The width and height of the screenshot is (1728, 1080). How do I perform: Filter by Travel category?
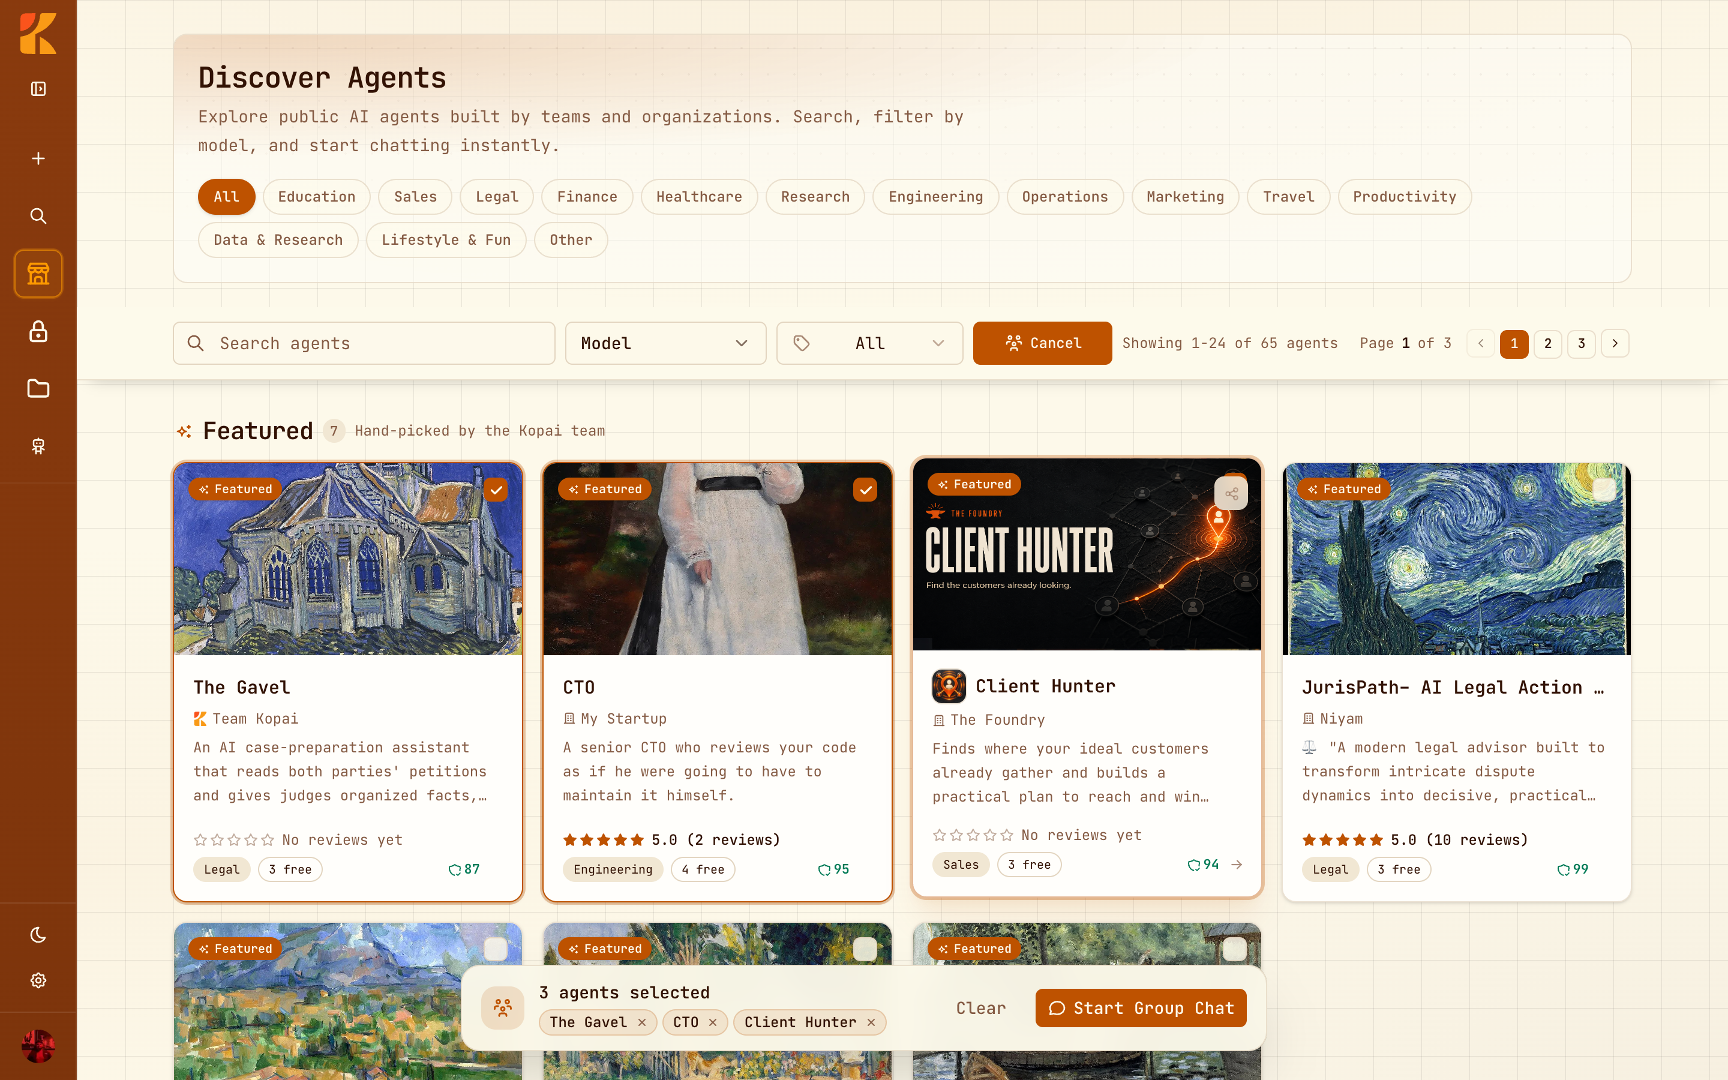pyautogui.click(x=1288, y=196)
